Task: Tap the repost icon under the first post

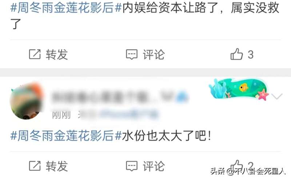Action: click(x=35, y=54)
